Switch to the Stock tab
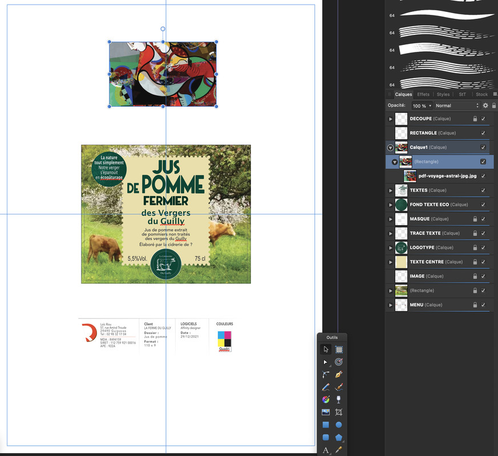Image resolution: width=498 pixels, height=456 pixels. coord(481,94)
